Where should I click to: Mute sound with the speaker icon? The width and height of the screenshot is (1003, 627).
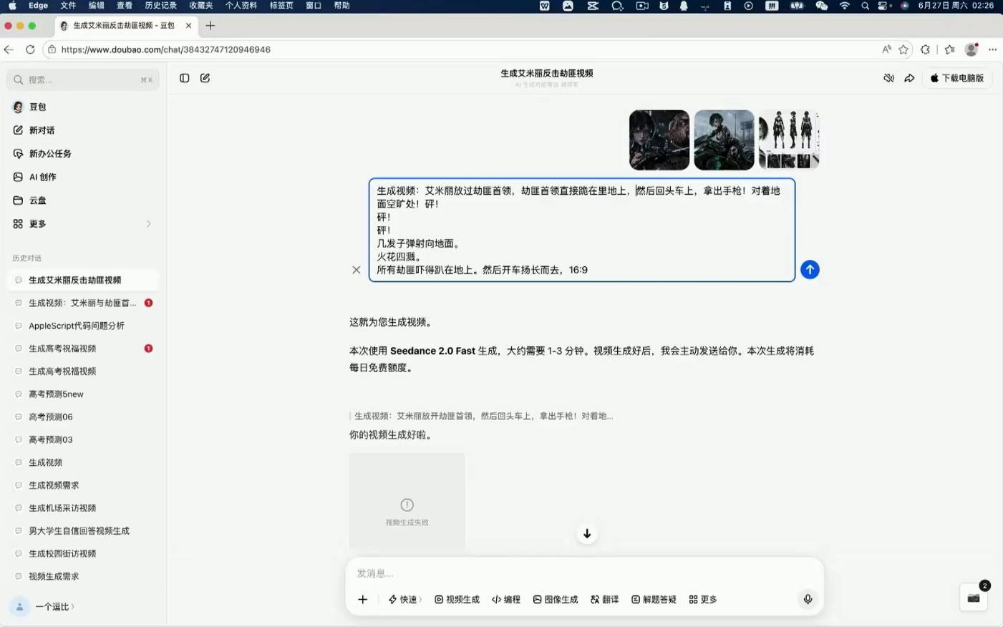tap(888, 78)
